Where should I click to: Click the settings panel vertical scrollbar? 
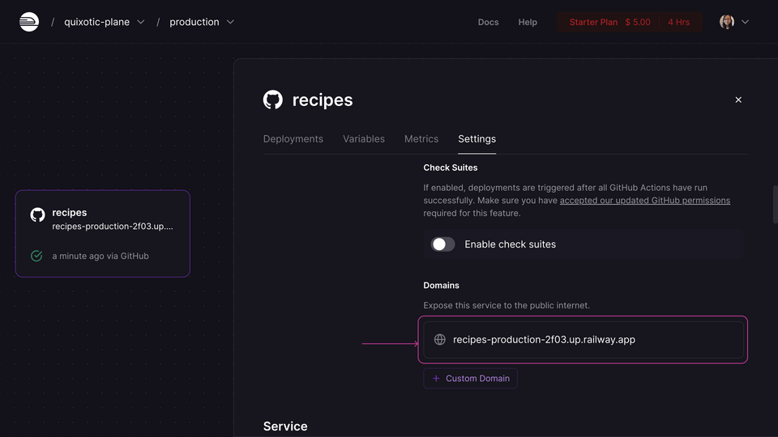click(775, 205)
